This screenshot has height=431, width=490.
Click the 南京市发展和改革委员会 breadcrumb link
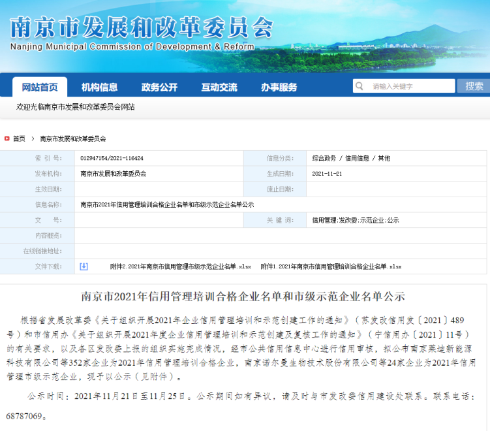pos(73,138)
